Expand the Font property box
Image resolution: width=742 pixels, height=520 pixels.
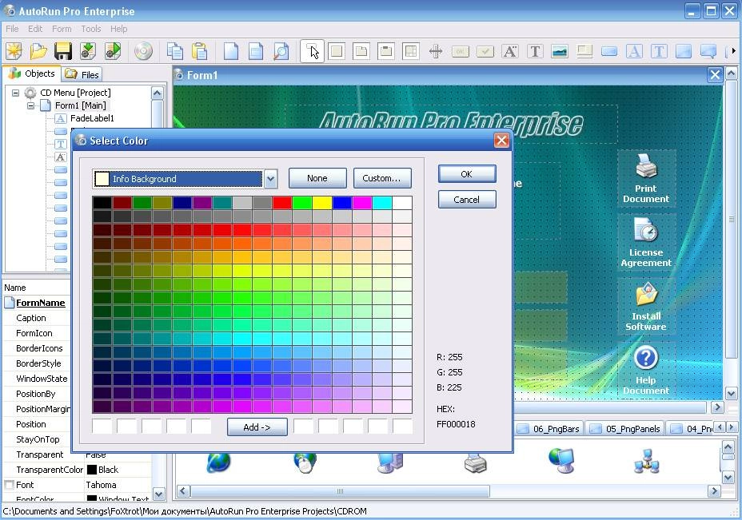coord(9,485)
